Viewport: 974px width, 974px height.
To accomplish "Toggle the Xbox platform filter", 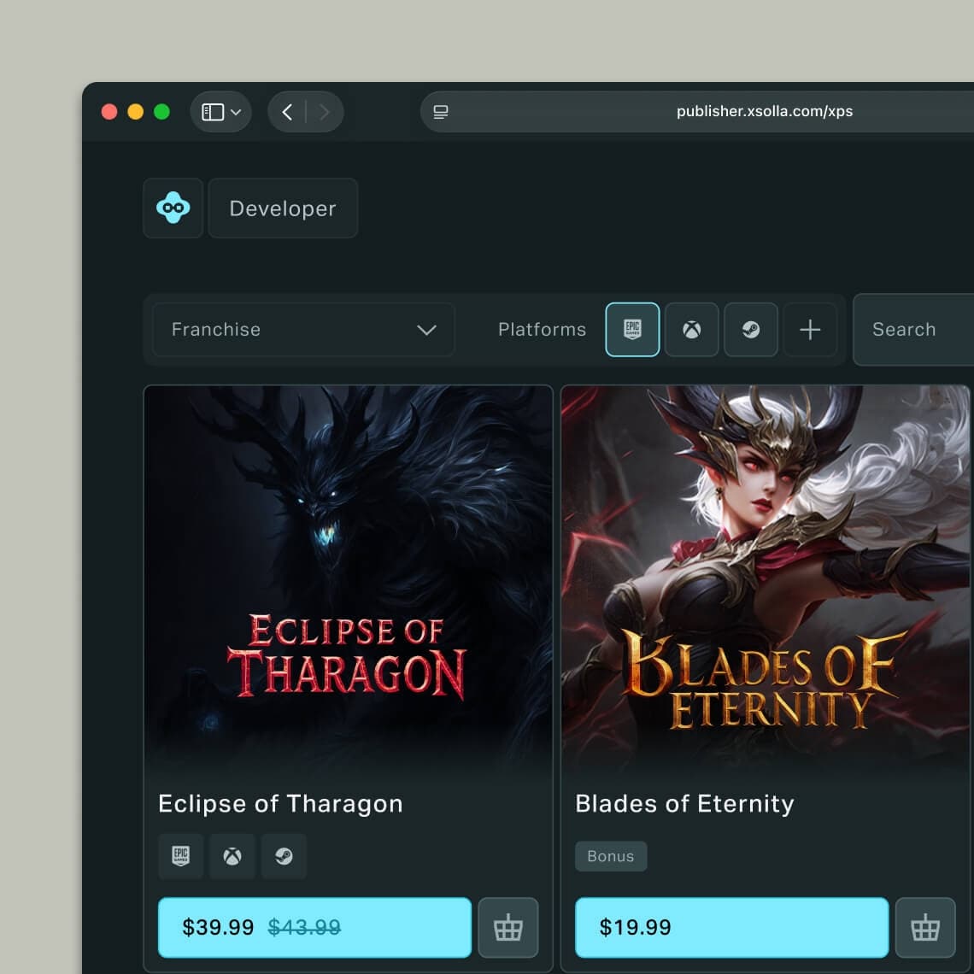I will [x=691, y=330].
